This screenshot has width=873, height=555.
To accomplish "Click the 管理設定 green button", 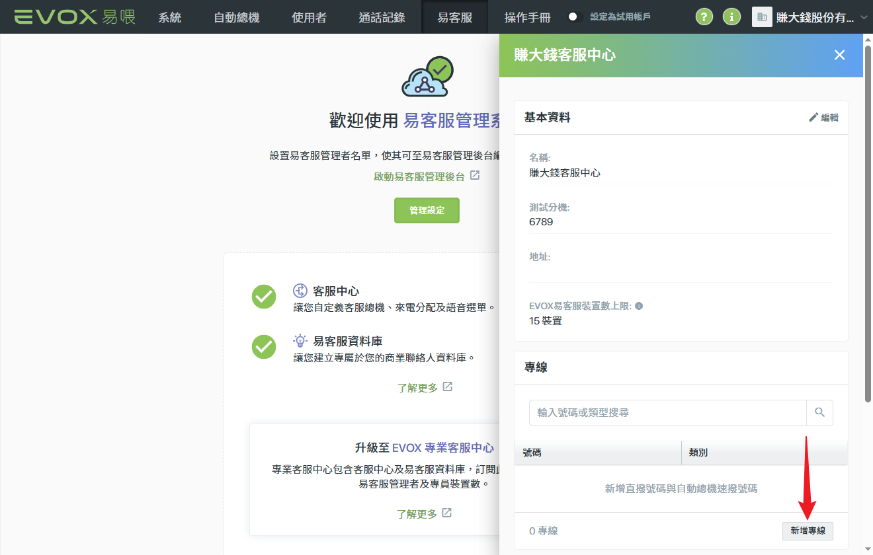I will (427, 210).
